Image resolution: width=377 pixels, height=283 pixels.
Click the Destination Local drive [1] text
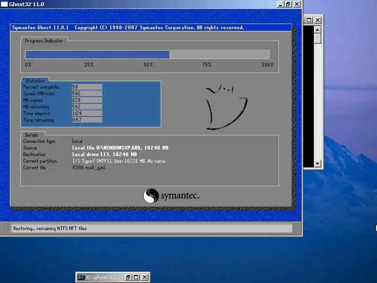(104, 154)
